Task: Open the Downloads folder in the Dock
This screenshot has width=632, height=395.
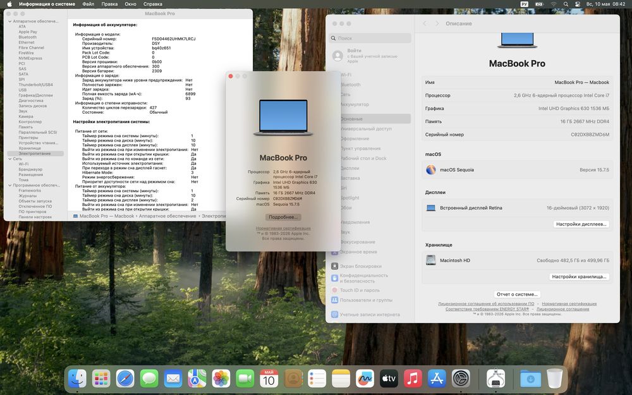Action: 530,379
